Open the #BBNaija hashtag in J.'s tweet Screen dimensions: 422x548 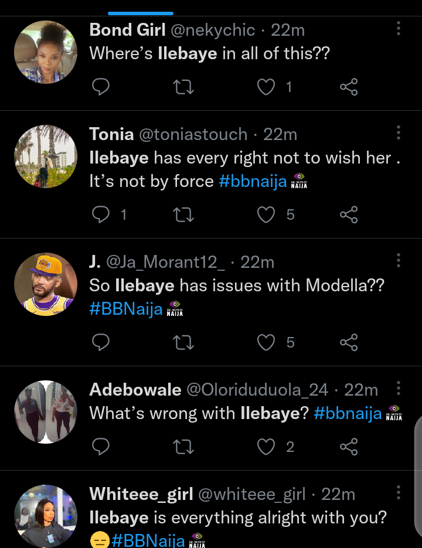click(126, 309)
